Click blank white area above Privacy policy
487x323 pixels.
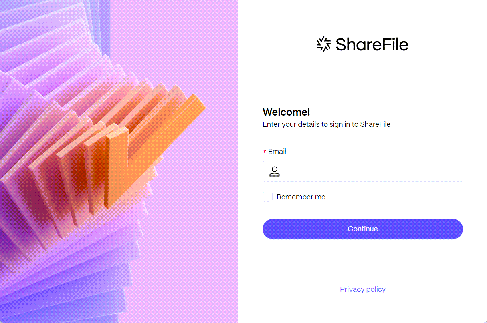pos(363,262)
